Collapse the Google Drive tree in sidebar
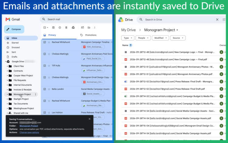The height and width of the screenshot is (143, 228). click(5, 62)
